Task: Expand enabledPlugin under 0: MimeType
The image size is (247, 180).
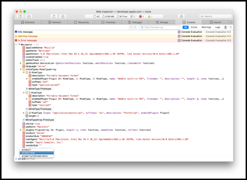Action: tap(27, 79)
